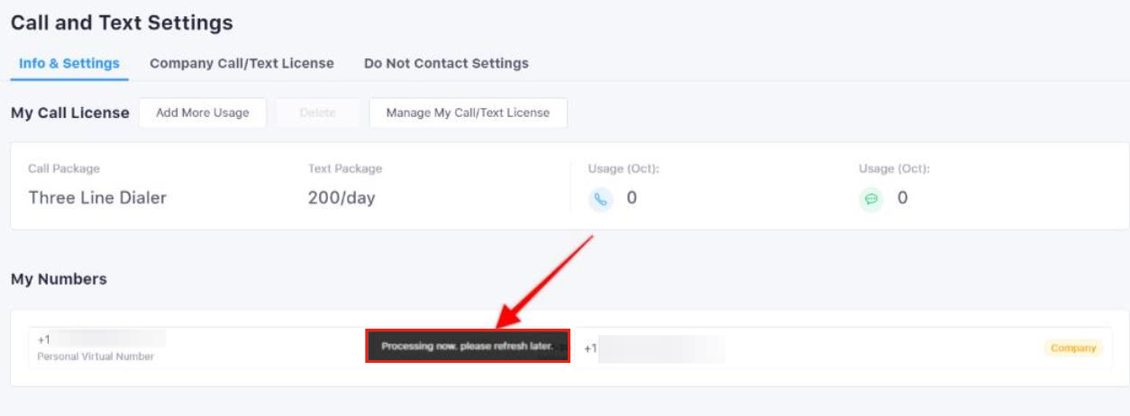Viewport: 1130px width, 416px height.
Task: Go to Do Not Contact Settings tab
Action: 446,64
